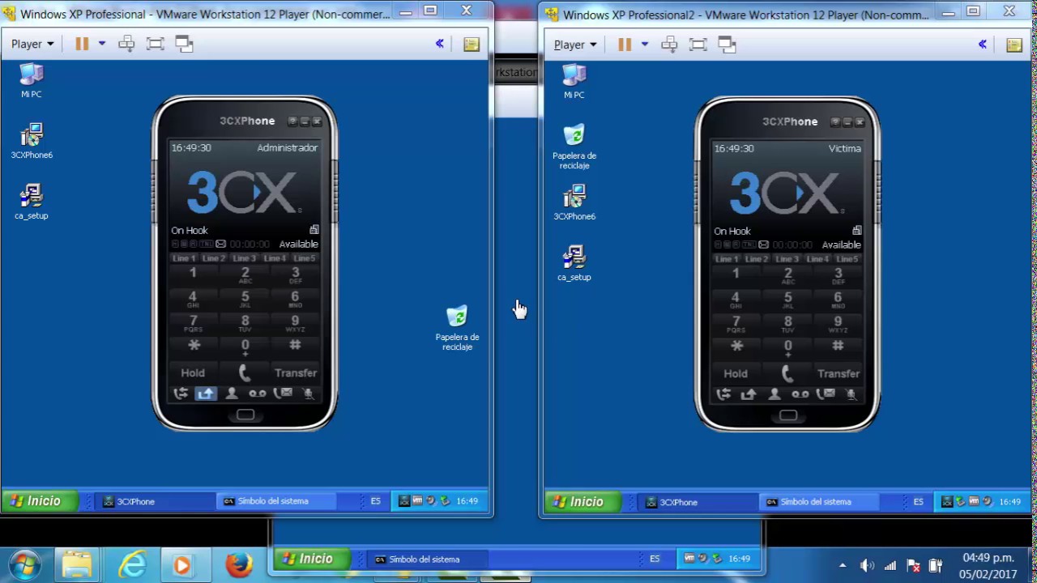Viewport: 1037px width, 583px height.
Task: Click green call handset on Administrador phone
Action: (x=245, y=372)
